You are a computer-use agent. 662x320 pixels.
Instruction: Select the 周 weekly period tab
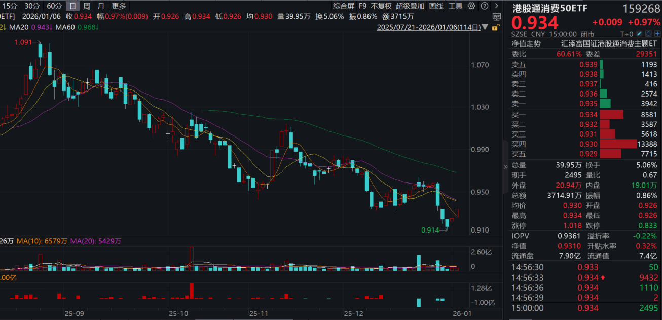87,6
